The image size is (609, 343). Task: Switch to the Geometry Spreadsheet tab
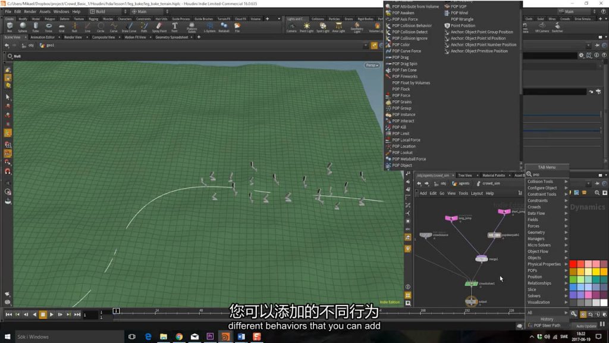click(x=172, y=38)
